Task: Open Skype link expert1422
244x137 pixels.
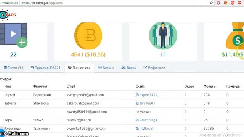Action: tap(148, 95)
